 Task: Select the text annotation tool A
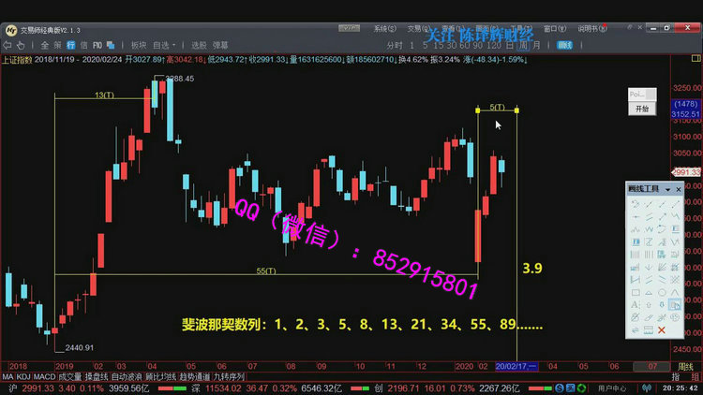(636, 304)
